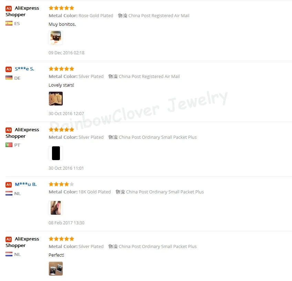Screen dimensions: 292x281
Task: Open the Muy bonitos review photo thumbnail
Action: [56, 38]
